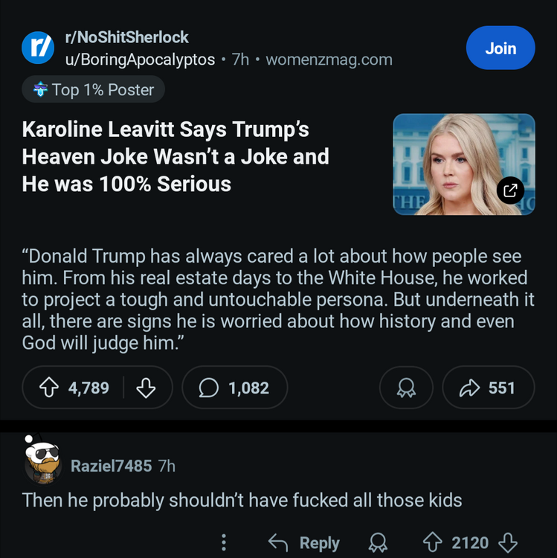Give an award to the post
Screen dimensions: 557x558
click(x=405, y=388)
